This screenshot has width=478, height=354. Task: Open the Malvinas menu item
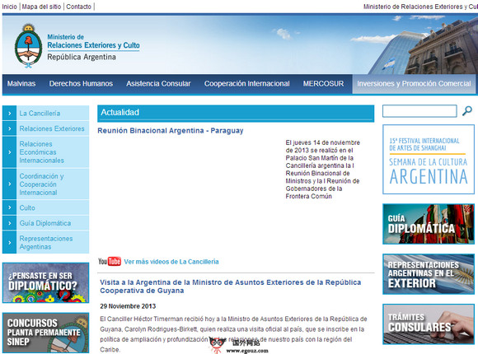pyautogui.click(x=21, y=83)
